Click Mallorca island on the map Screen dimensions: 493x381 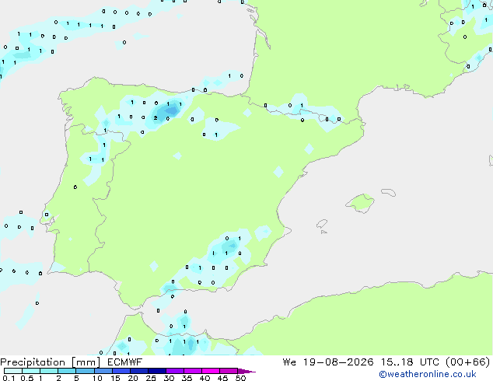click(x=360, y=203)
